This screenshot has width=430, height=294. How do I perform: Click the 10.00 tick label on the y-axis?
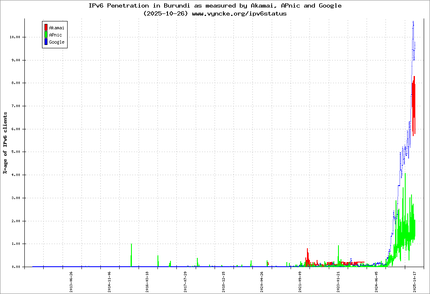point(15,37)
